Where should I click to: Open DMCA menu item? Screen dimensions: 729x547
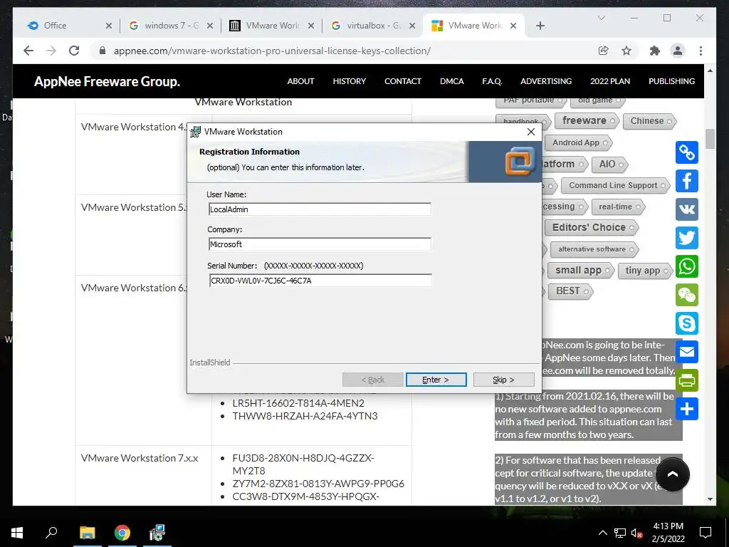[x=452, y=81]
